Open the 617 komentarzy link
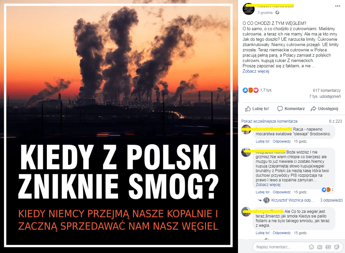345x253 pixels. (x=327, y=91)
